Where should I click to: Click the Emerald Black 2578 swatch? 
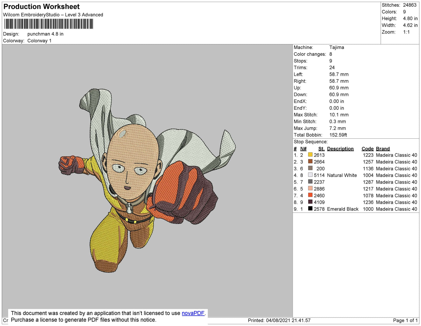point(310,208)
